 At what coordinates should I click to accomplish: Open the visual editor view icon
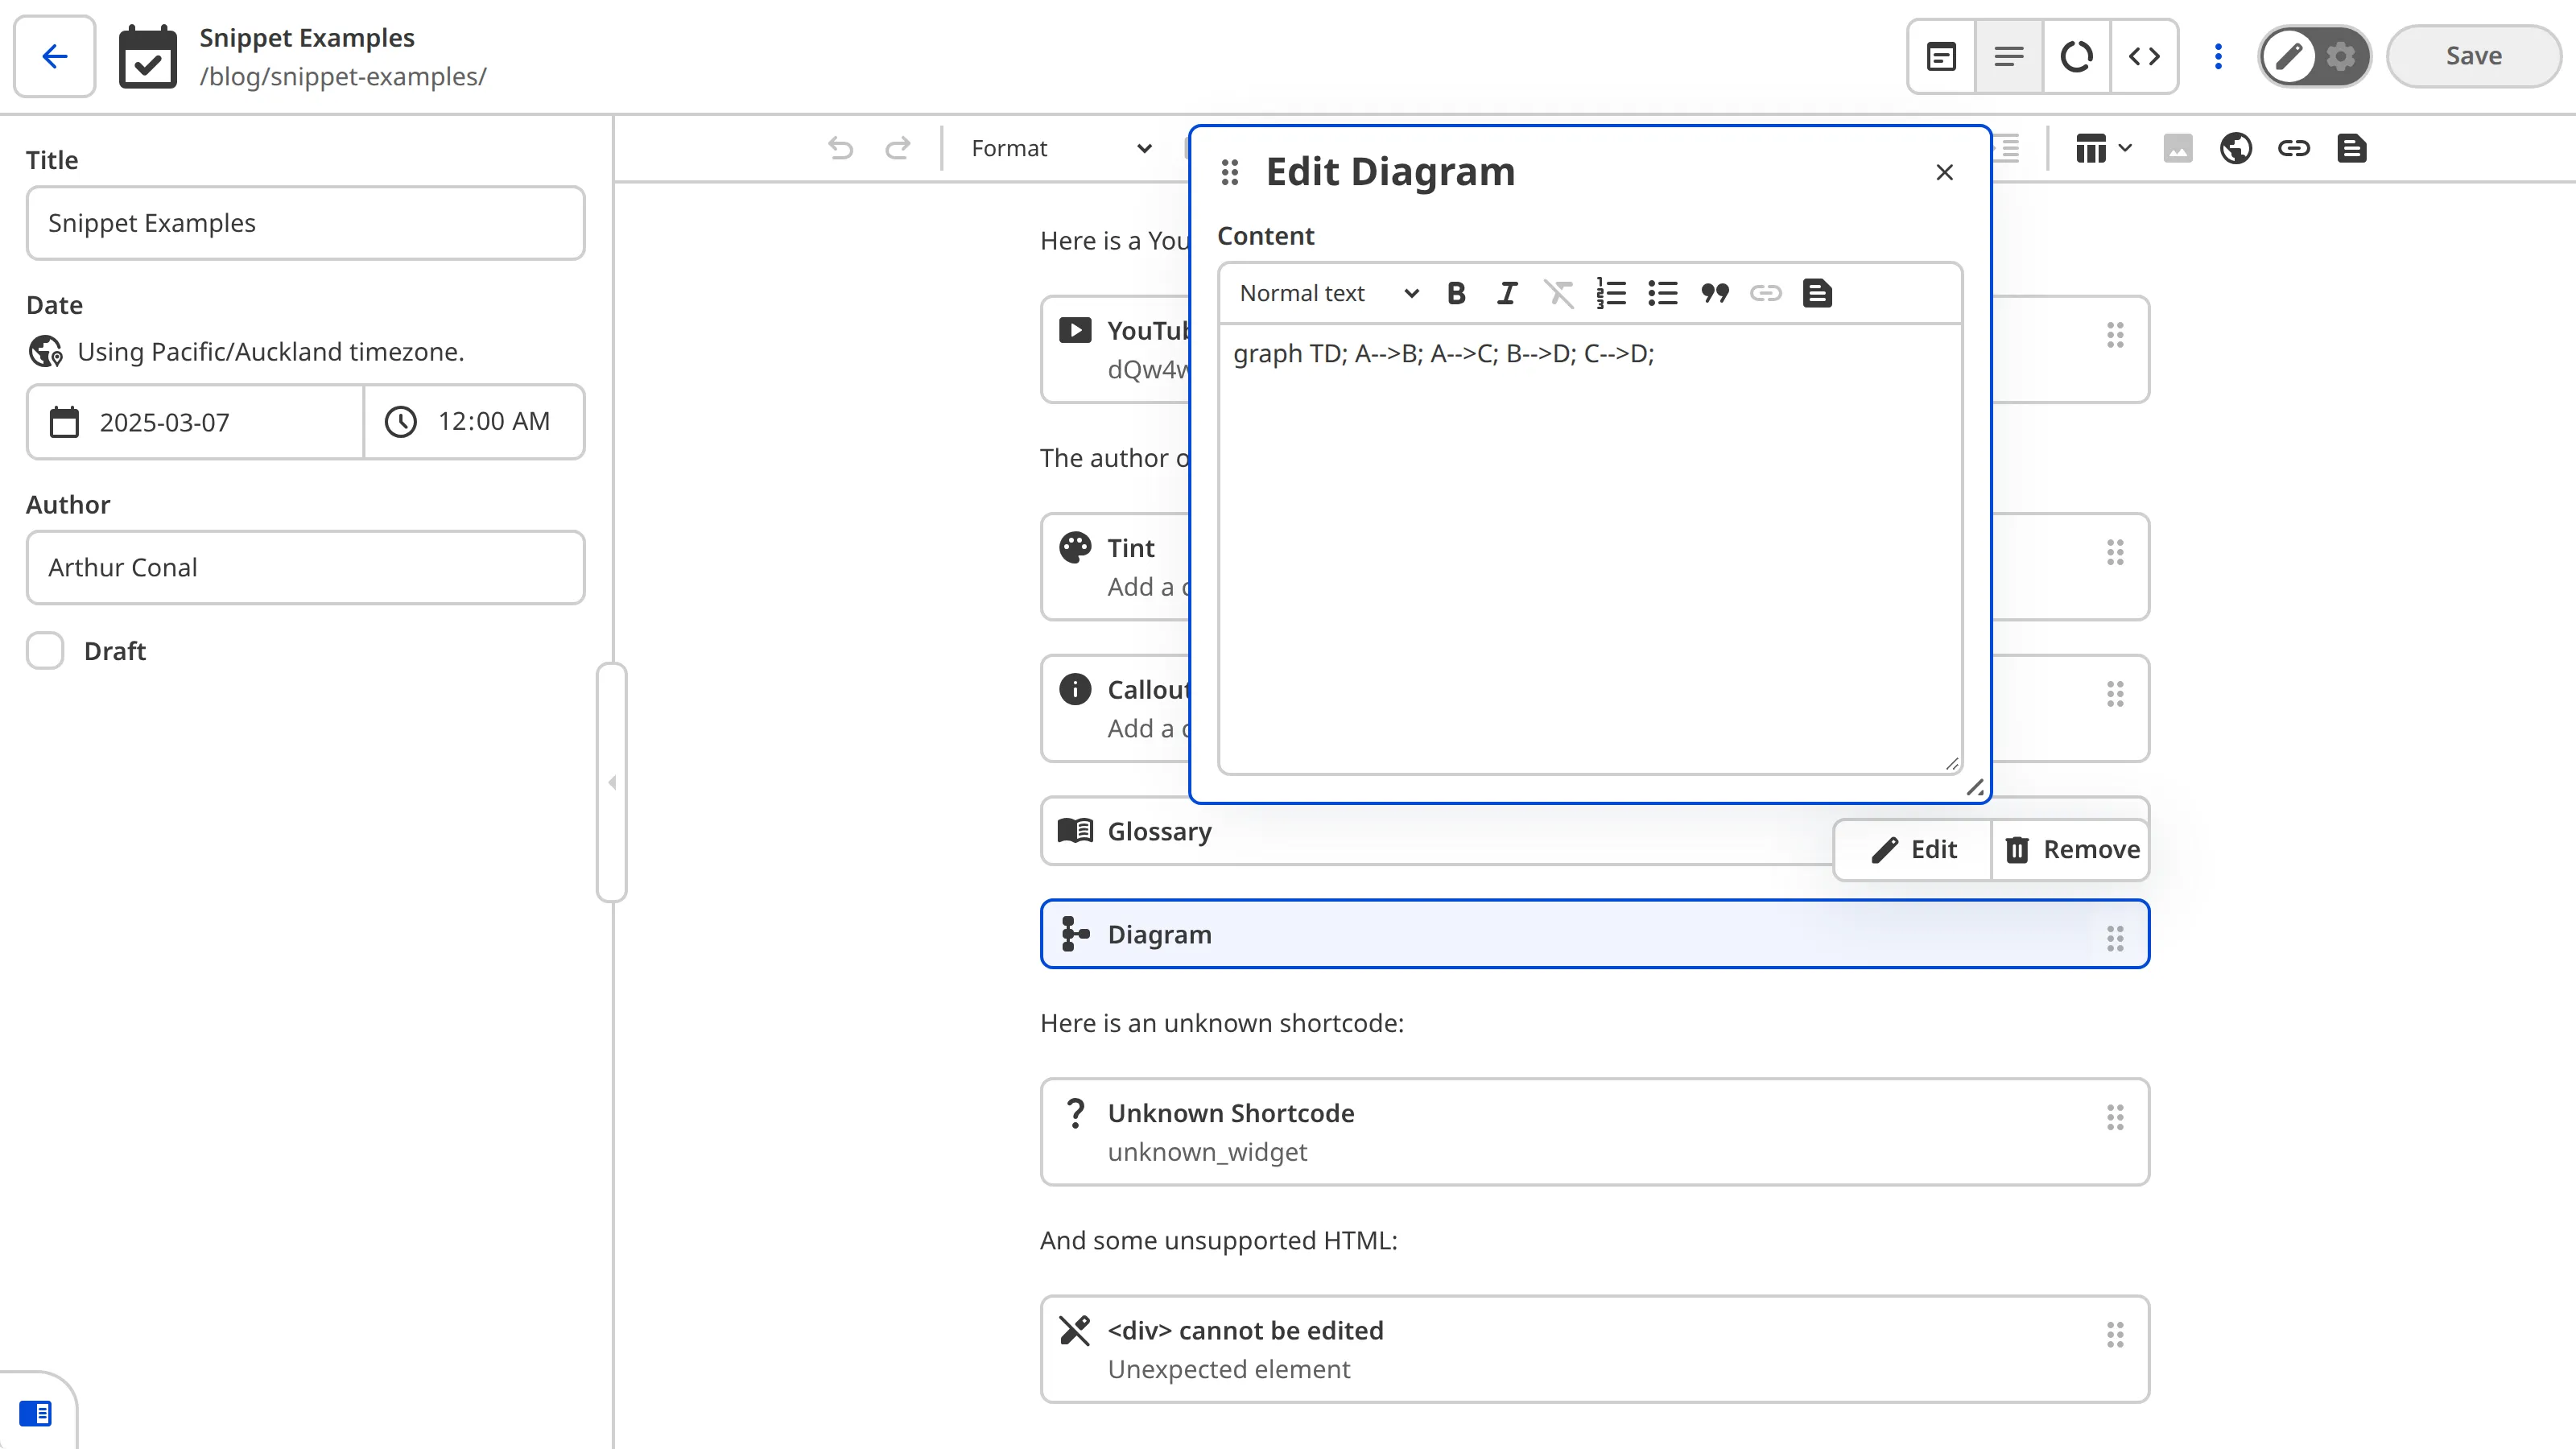pos(1941,56)
